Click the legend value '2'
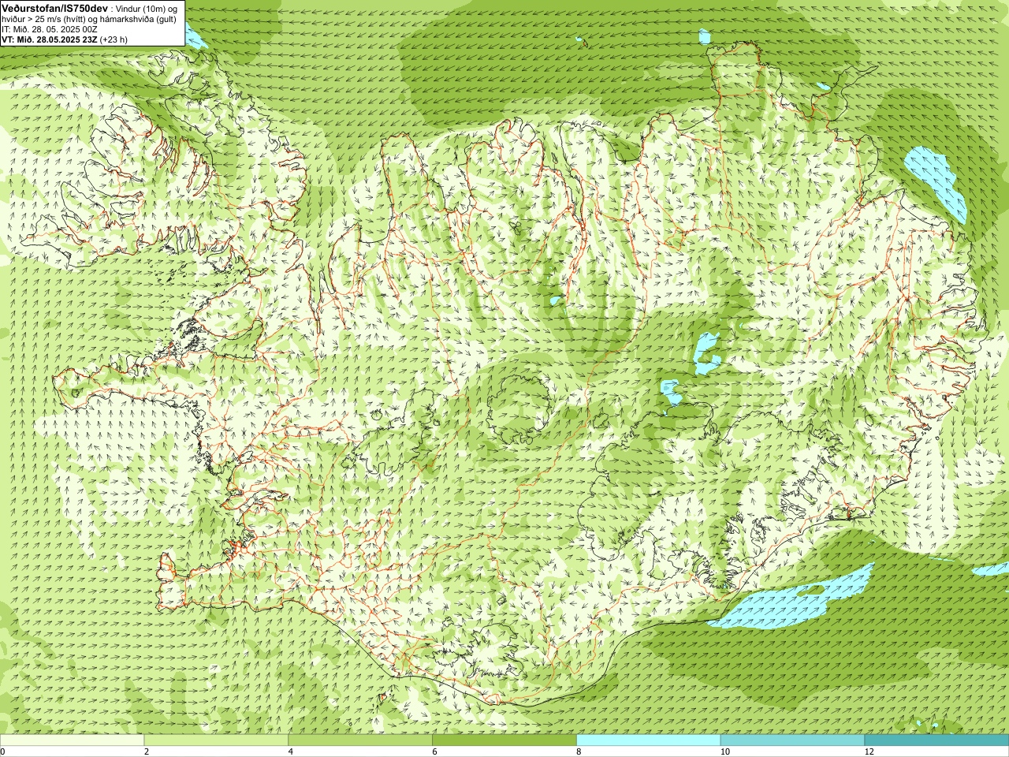Viewport: 1009px width, 757px height. click(x=147, y=751)
